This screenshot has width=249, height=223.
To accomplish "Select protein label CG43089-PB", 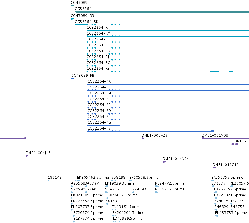I will tap(83, 76).
